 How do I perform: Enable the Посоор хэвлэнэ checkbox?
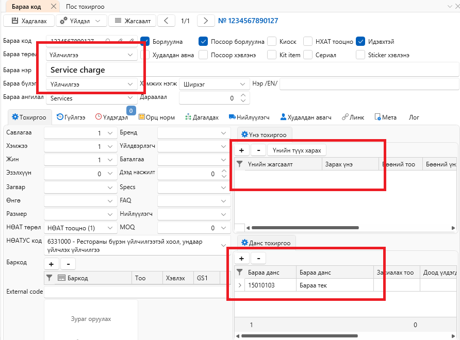203,55
